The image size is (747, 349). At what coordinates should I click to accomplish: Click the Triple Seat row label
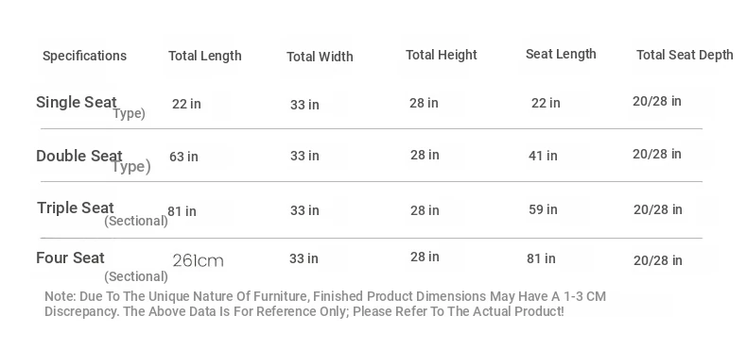point(76,208)
